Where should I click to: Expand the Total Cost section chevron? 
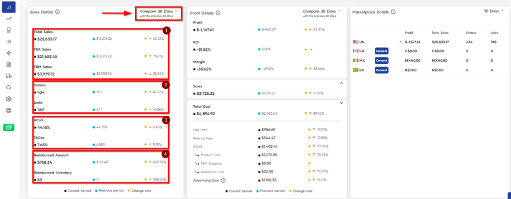tap(341, 103)
